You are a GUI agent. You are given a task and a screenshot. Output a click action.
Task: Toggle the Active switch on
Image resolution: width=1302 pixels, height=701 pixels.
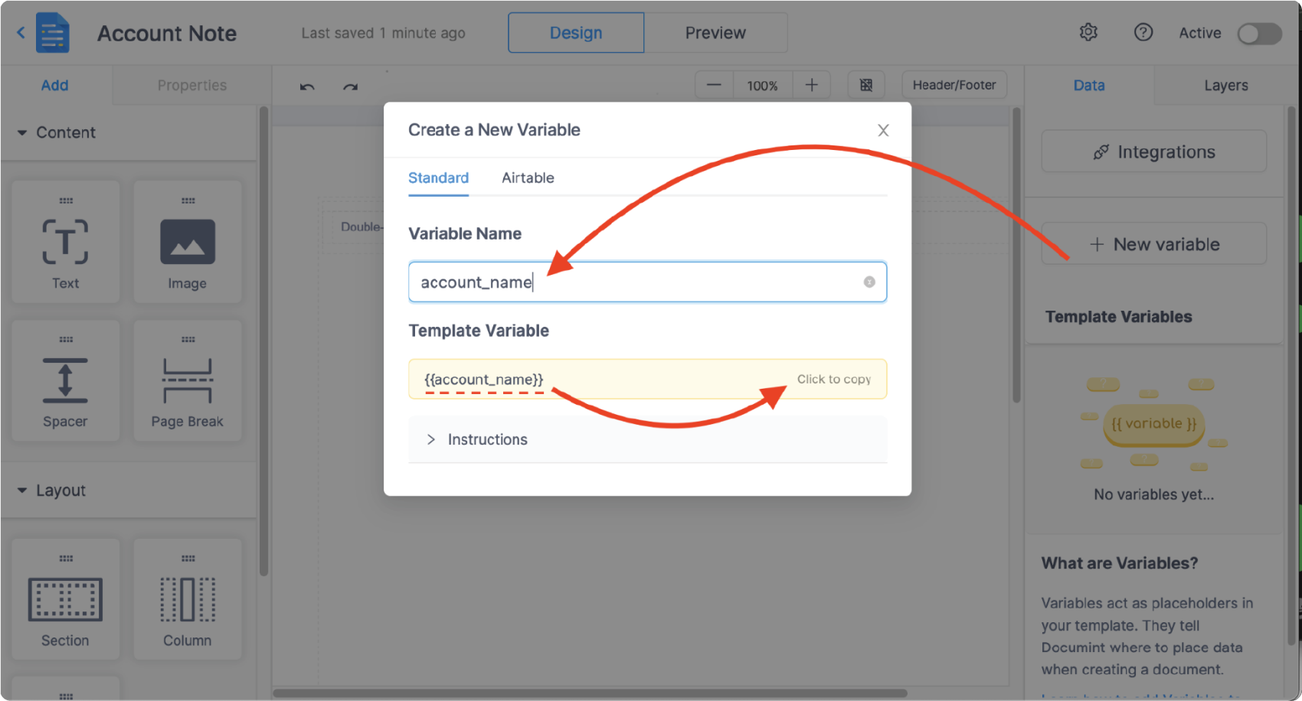coord(1259,34)
